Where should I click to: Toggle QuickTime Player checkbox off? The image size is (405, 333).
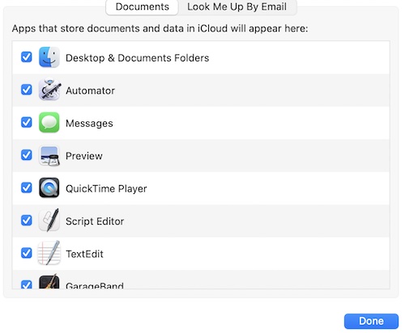point(27,188)
